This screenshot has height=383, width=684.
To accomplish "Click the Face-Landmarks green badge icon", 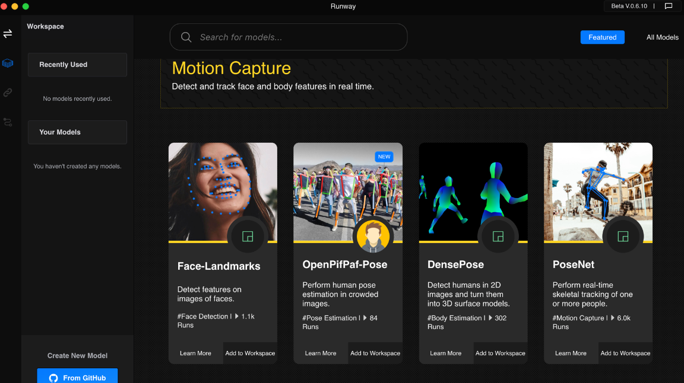I will (x=248, y=237).
